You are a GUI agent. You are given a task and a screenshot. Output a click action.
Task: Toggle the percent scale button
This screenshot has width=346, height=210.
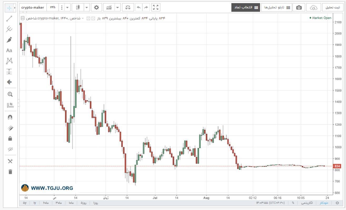(293, 203)
